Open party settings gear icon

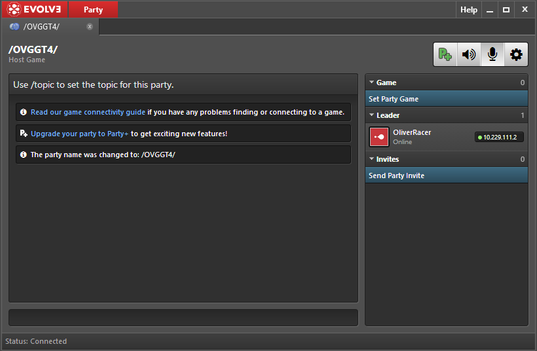click(516, 55)
